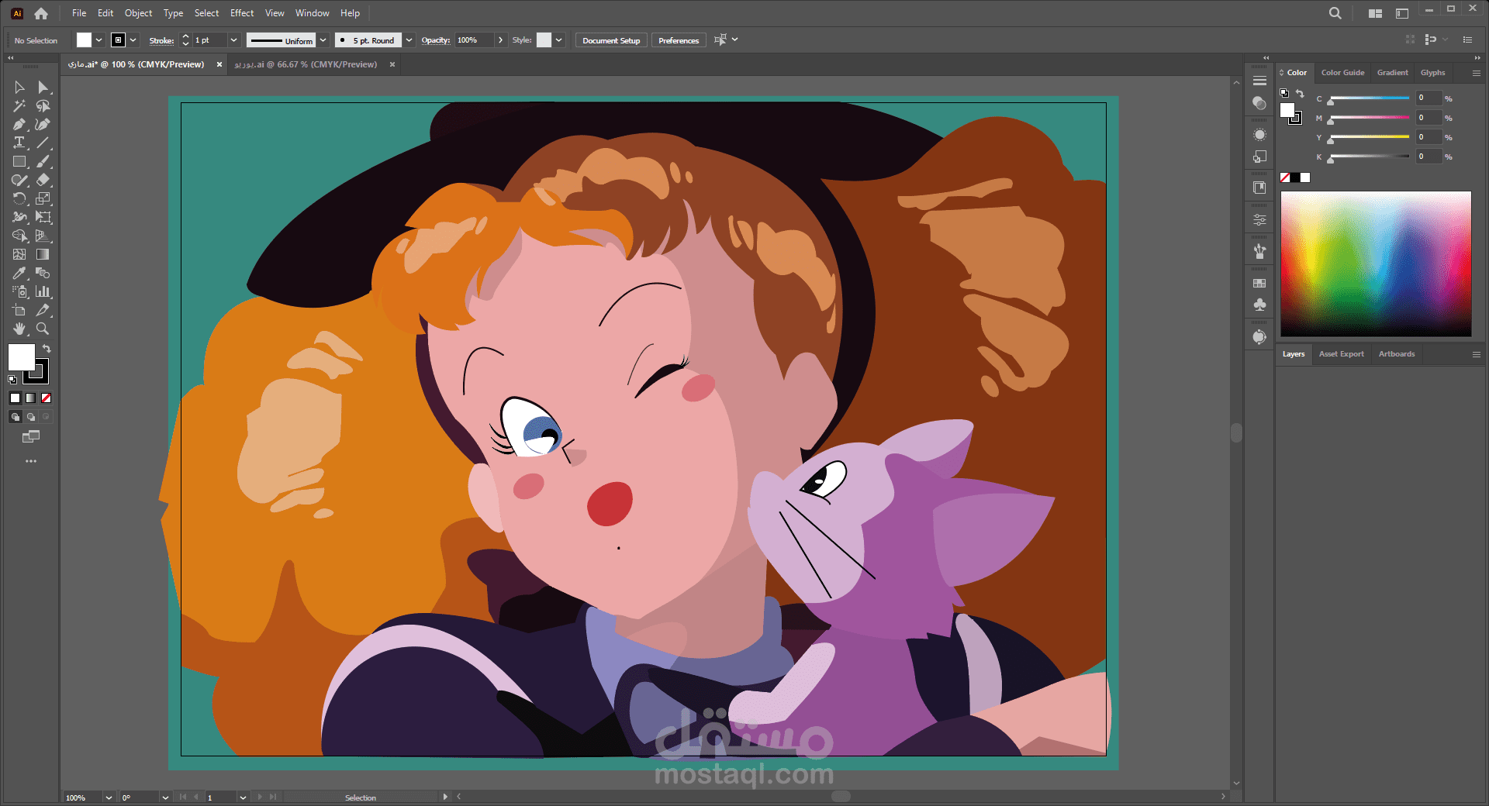Set paint mode to None
The height and width of the screenshot is (806, 1489).
pyautogui.click(x=47, y=398)
